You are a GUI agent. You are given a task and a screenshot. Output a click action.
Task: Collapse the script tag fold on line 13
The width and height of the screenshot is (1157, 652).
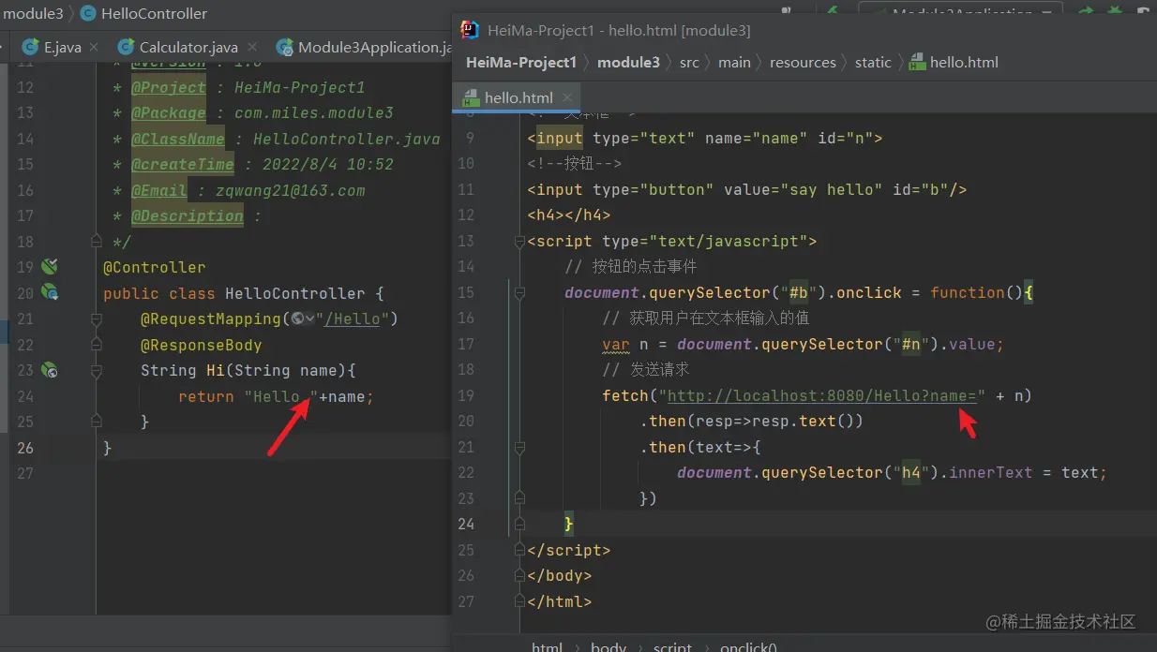[519, 242]
